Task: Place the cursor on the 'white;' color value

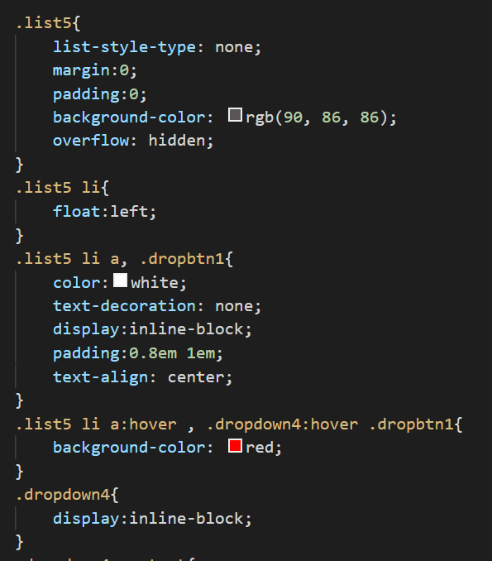Action: pos(159,283)
